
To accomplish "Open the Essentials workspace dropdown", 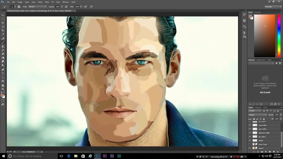I will click(x=273, y=7).
